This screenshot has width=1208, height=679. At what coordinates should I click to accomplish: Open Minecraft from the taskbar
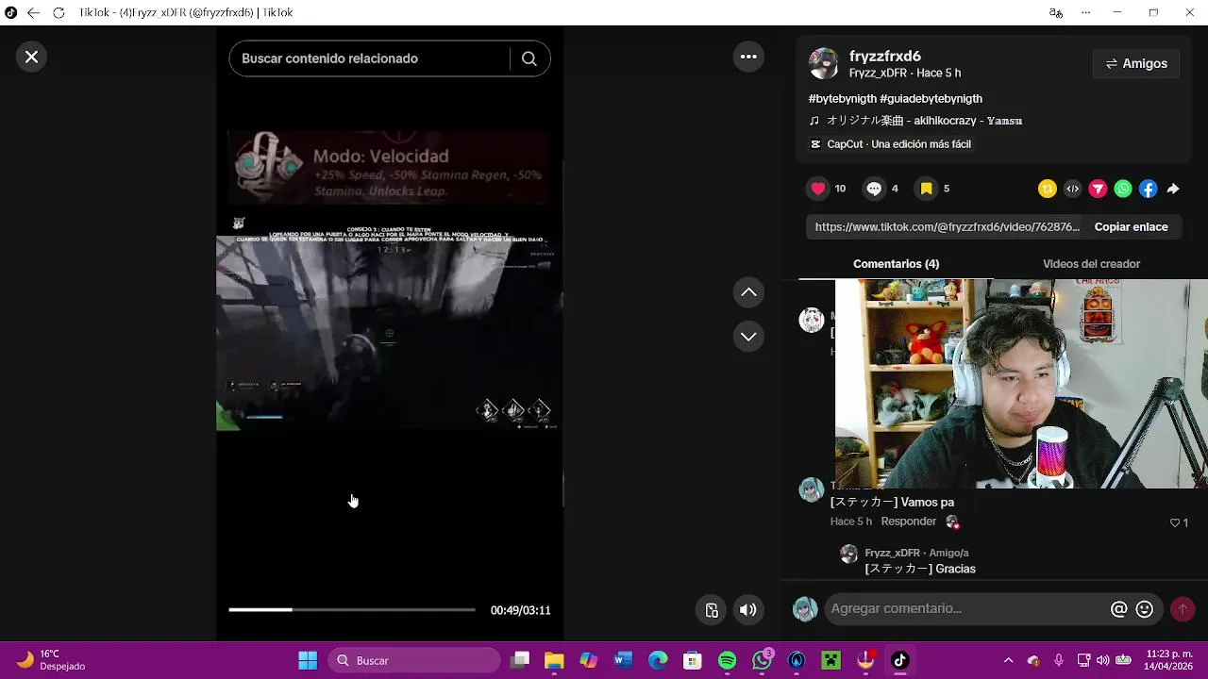pos(830,660)
